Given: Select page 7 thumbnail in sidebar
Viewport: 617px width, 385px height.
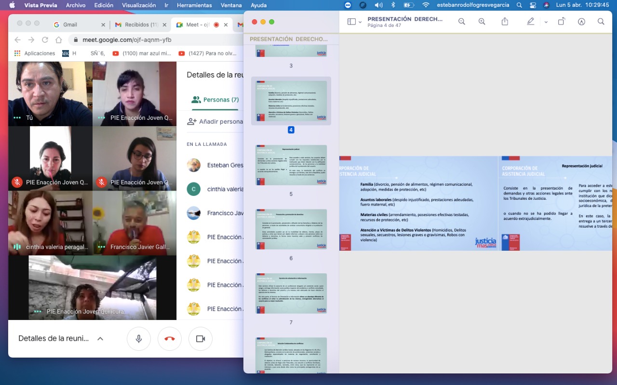Looking at the screenshot, I should tap(291, 294).
